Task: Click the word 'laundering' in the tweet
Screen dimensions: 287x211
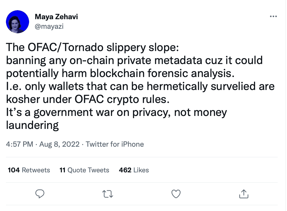Action: [32, 126]
